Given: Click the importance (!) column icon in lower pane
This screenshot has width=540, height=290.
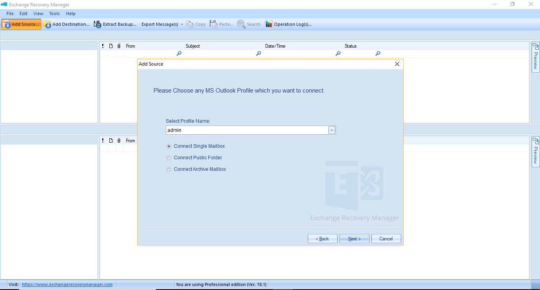Looking at the screenshot, I should pos(103,141).
